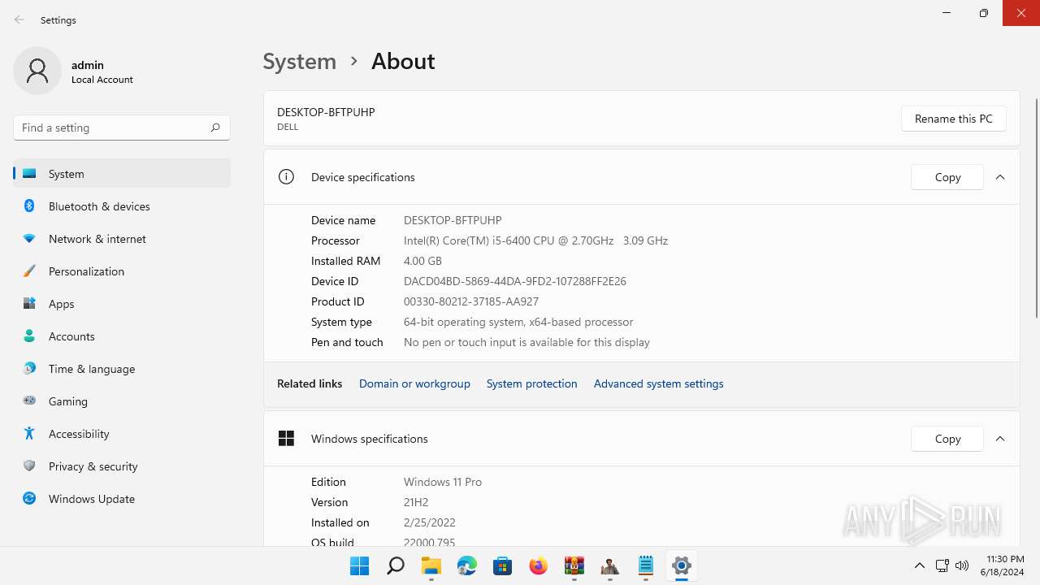Open Bluetooth & devices settings
The height and width of the screenshot is (585, 1040).
[122, 206]
